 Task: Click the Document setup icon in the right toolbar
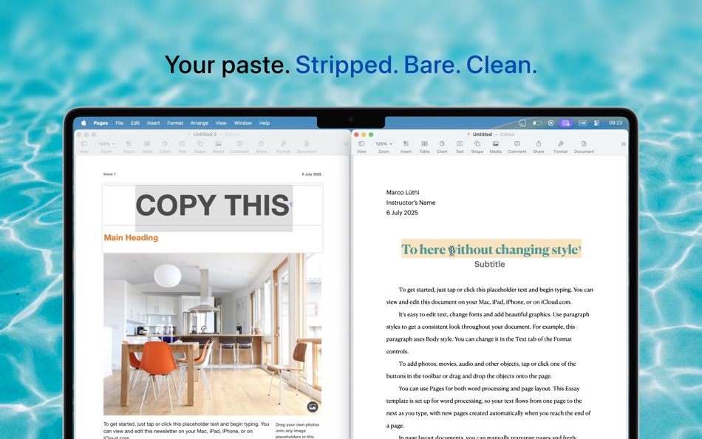coord(585,144)
